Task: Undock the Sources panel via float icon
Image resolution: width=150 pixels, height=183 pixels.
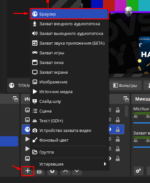Action: 126,99
